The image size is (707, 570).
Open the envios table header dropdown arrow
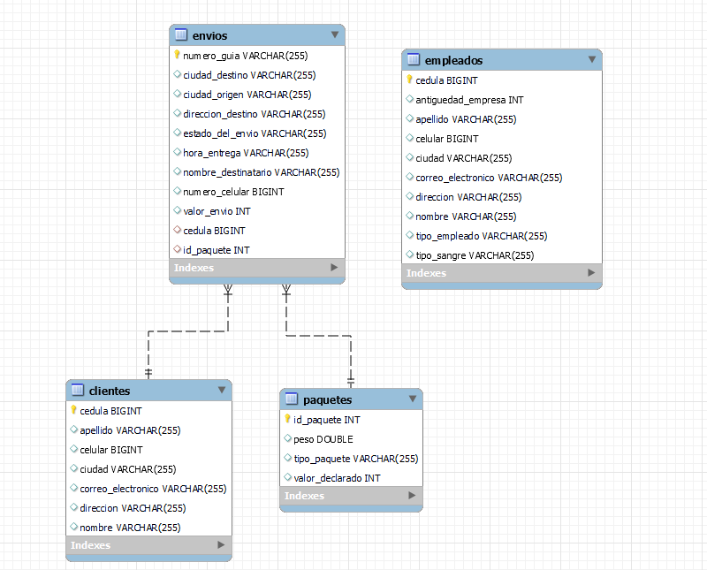point(334,35)
